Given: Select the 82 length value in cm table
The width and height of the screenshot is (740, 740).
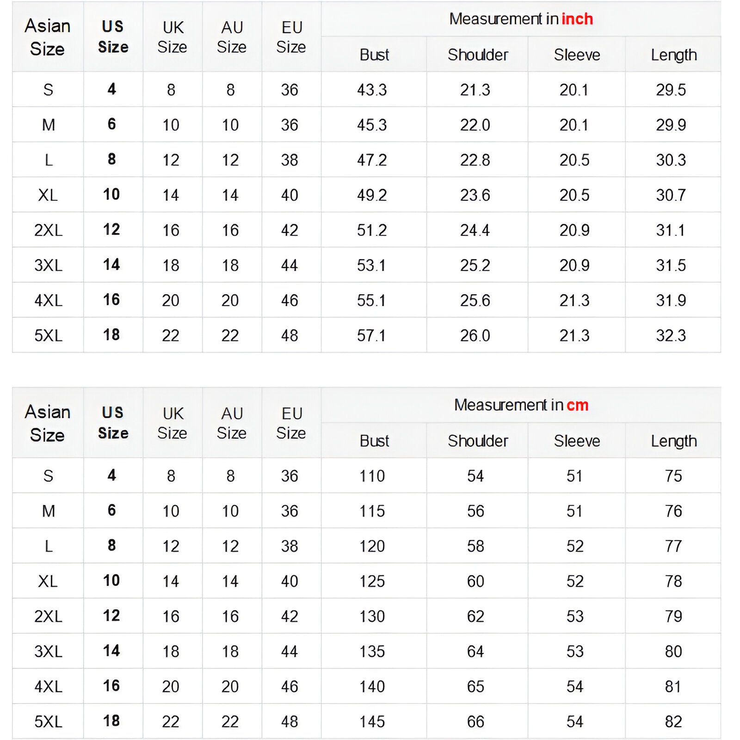Looking at the screenshot, I should pos(673,722).
